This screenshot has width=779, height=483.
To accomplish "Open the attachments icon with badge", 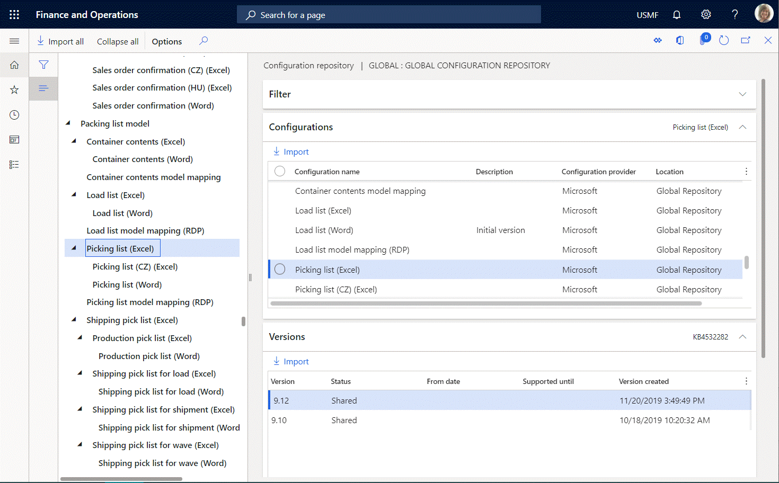I will (x=704, y=39).
